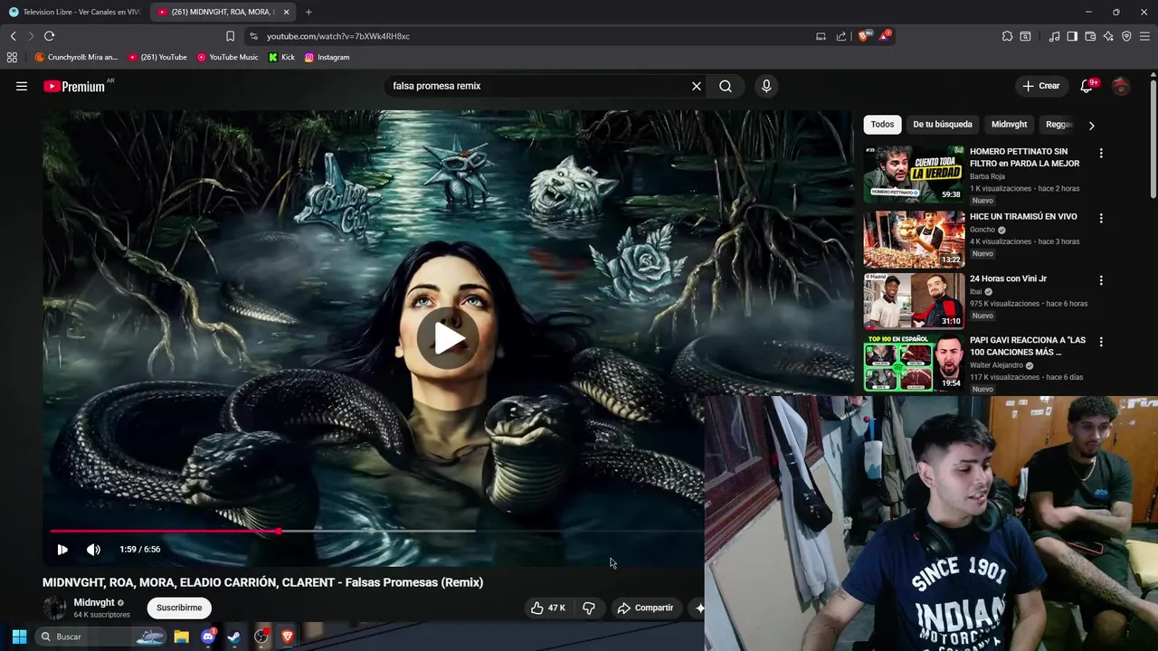Open OBS Studio from the taskbar
The width and height of the screenshot is (1158, 651).
coord(261,637)
